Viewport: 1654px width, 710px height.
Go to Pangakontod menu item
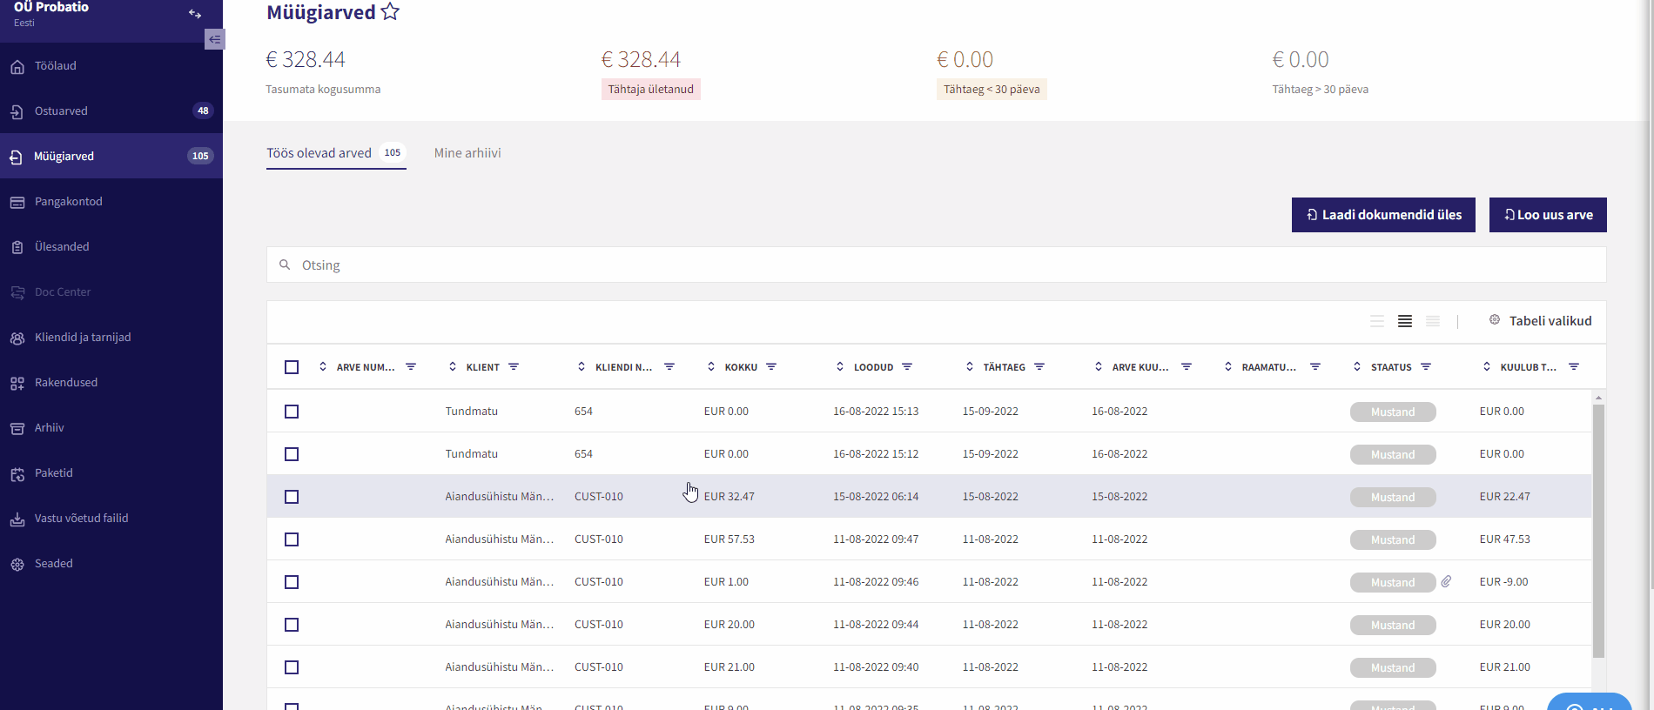point(111,202)
